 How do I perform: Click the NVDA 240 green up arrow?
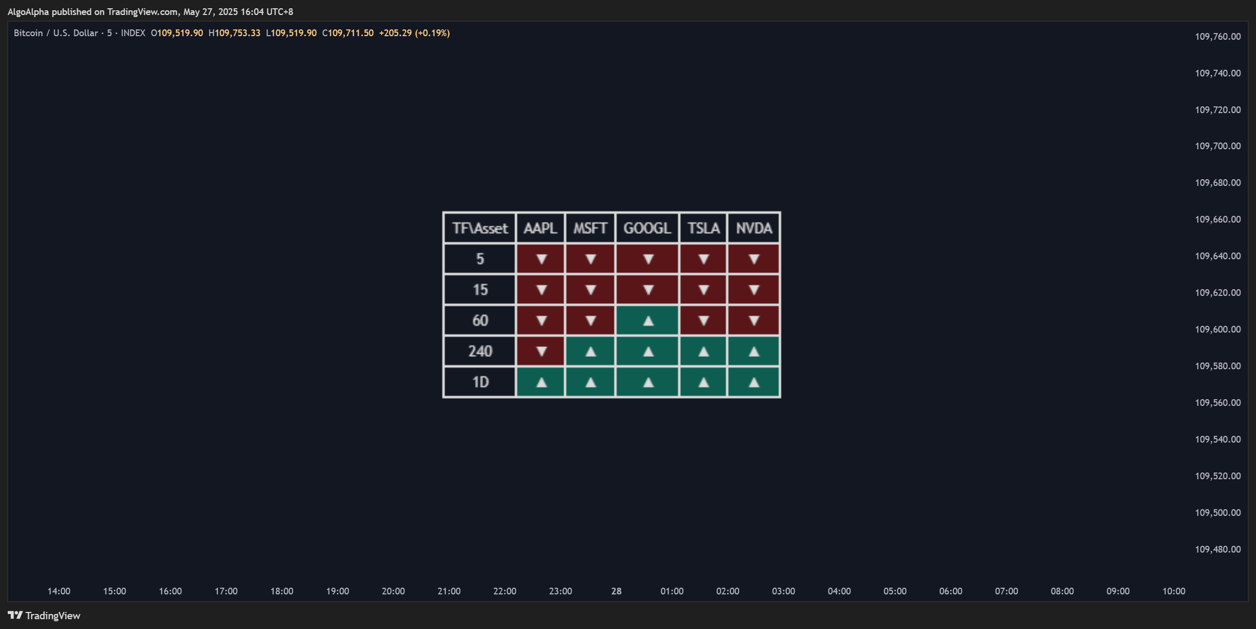754,351
